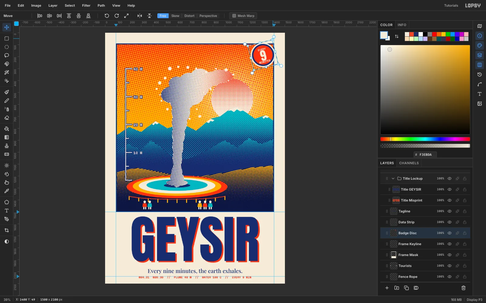Screen dimensions: 486x303
Task: Open the History panel icon
Action: [x=480, y=75]
